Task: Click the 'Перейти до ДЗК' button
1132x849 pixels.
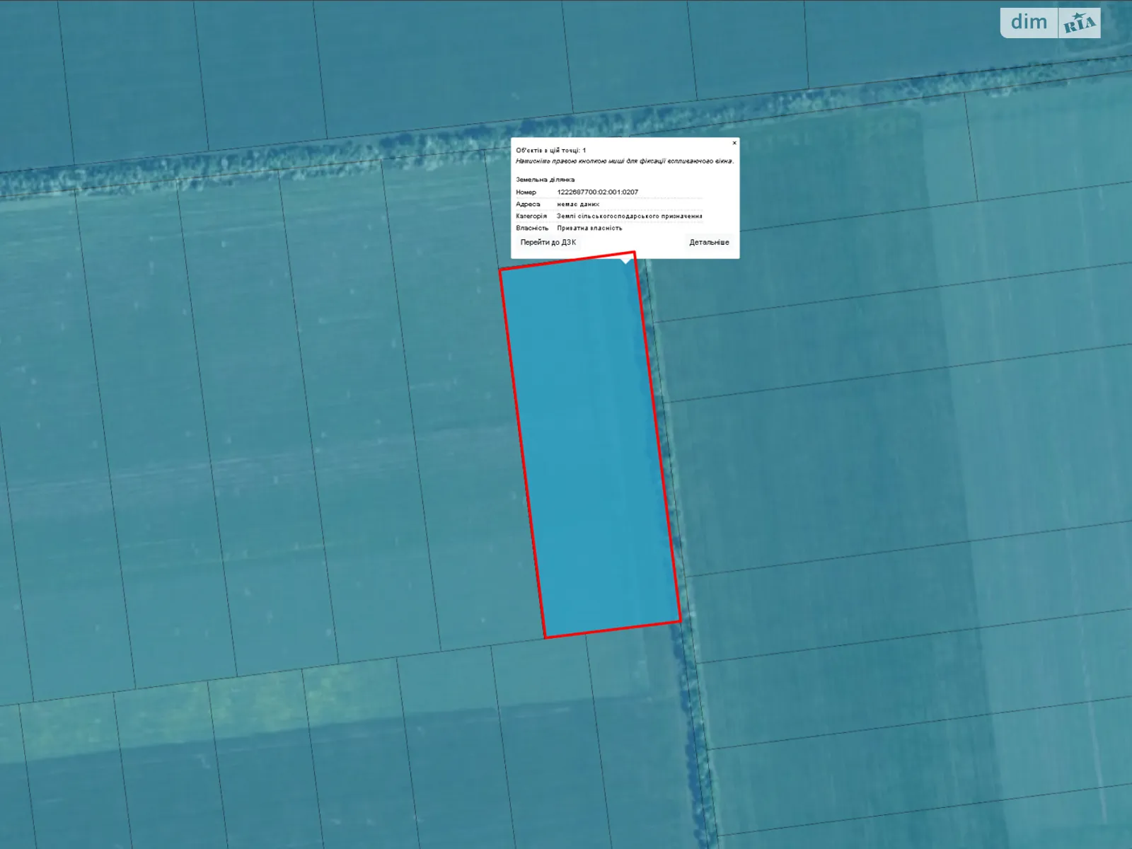Action: tap(548, 242)
